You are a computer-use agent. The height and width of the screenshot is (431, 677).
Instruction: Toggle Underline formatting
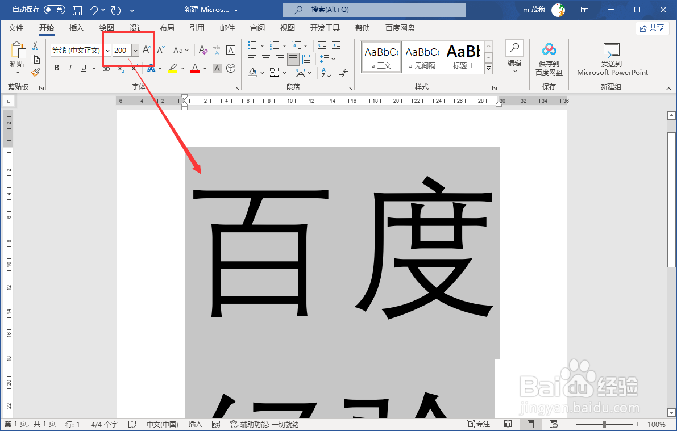pyautogui.click(x=84, y=68)
